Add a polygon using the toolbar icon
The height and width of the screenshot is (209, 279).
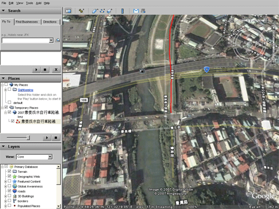click(x=95, y=11)
